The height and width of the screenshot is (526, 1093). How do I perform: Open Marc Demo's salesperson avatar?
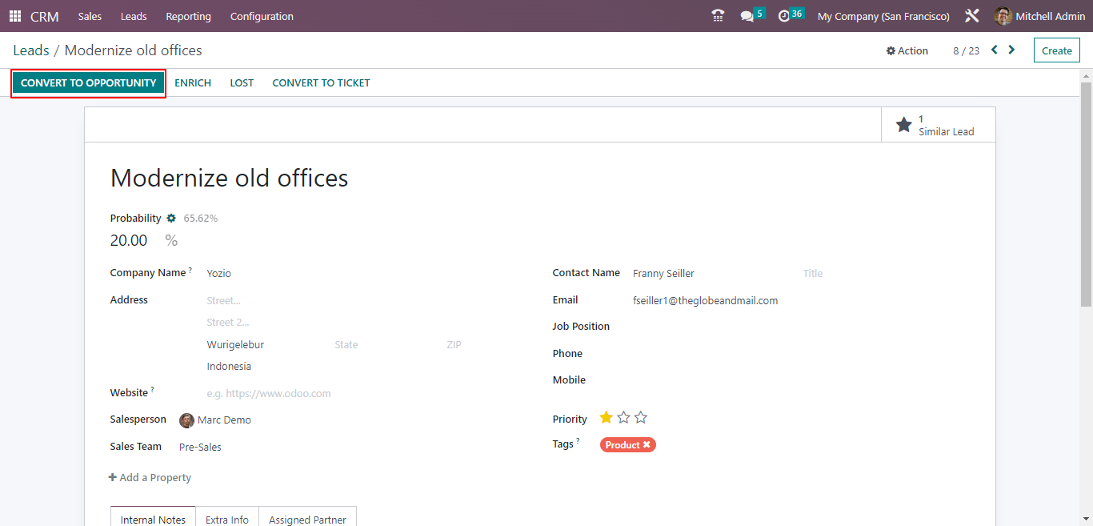coord(186,420)
